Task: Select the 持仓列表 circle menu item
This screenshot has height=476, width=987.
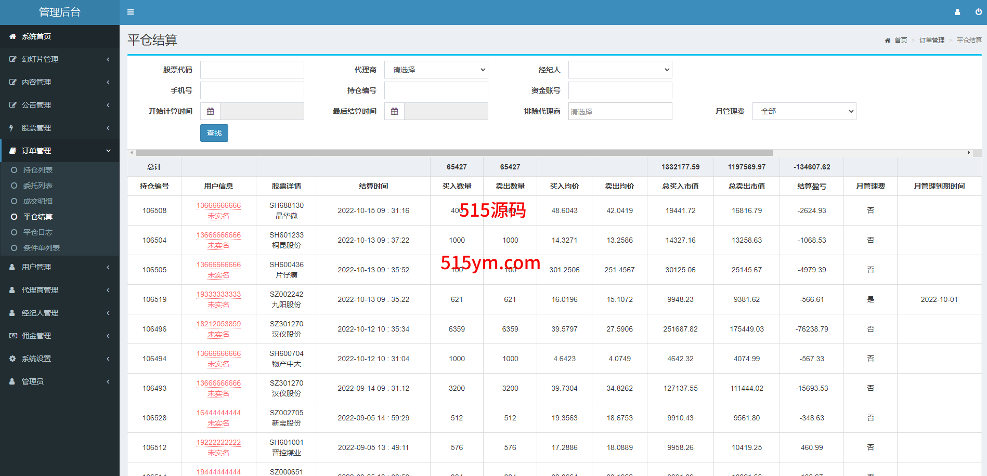Action: pyautogui.click(x=37, y=170)
